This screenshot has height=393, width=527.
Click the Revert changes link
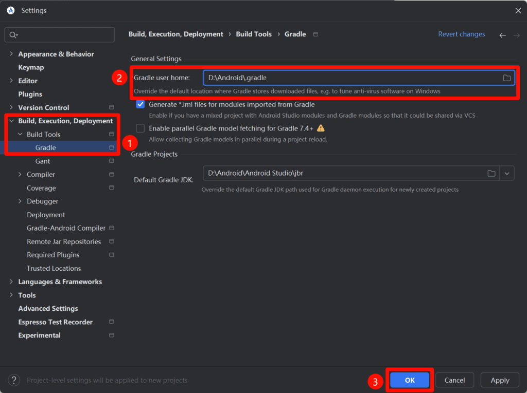tap(461, 34)
